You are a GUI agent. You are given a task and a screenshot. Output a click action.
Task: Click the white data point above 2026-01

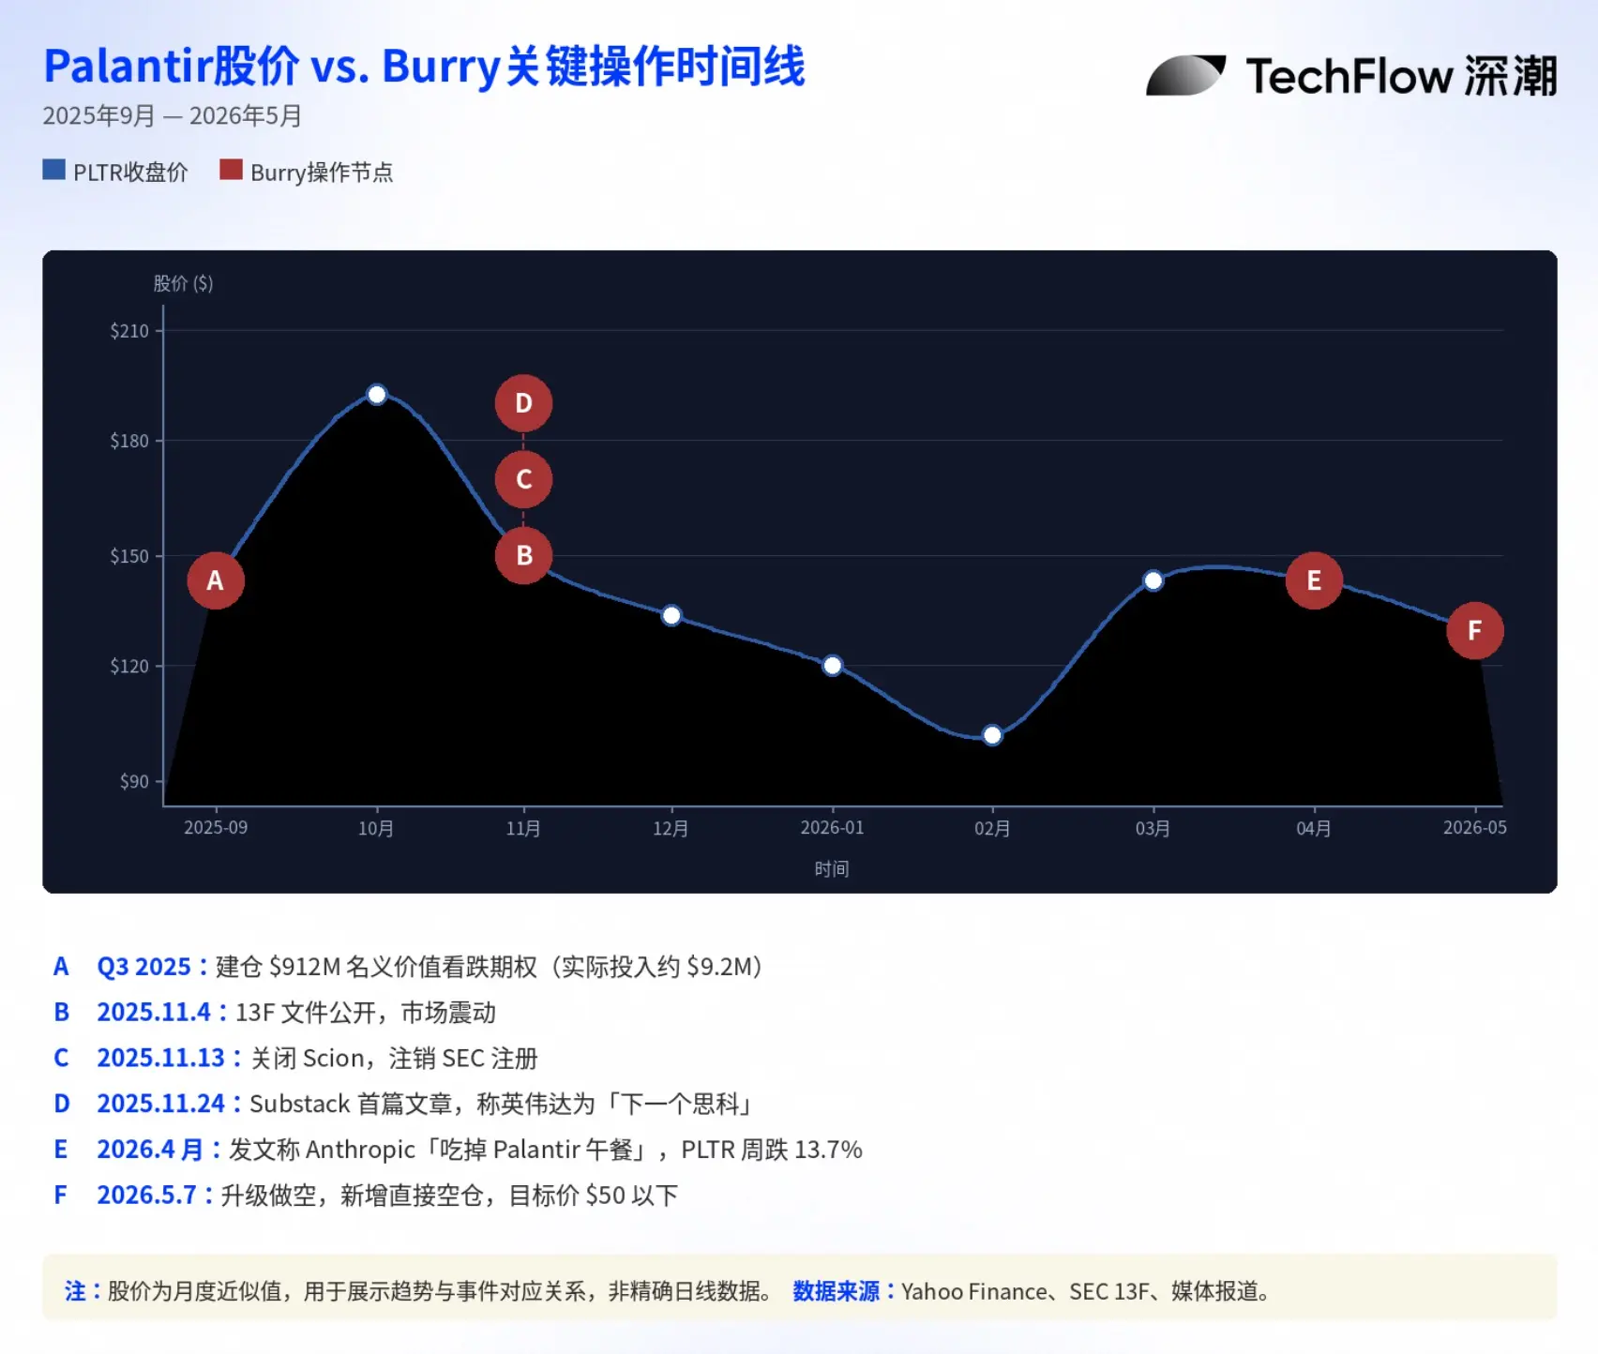coord(832,666)
